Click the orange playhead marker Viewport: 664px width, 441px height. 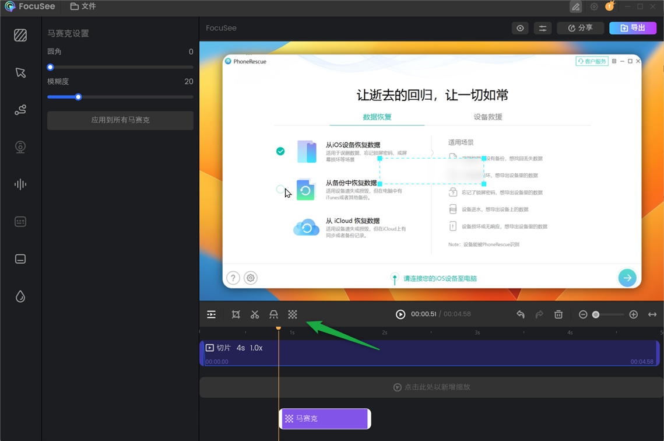tap(278, 328)
